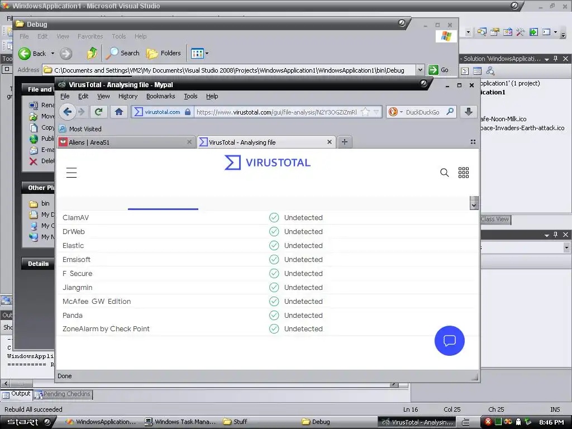The height and width of the screenshot is (429, 572).
Task: Reload the VirusTotal page
Action: coord(98,112)
